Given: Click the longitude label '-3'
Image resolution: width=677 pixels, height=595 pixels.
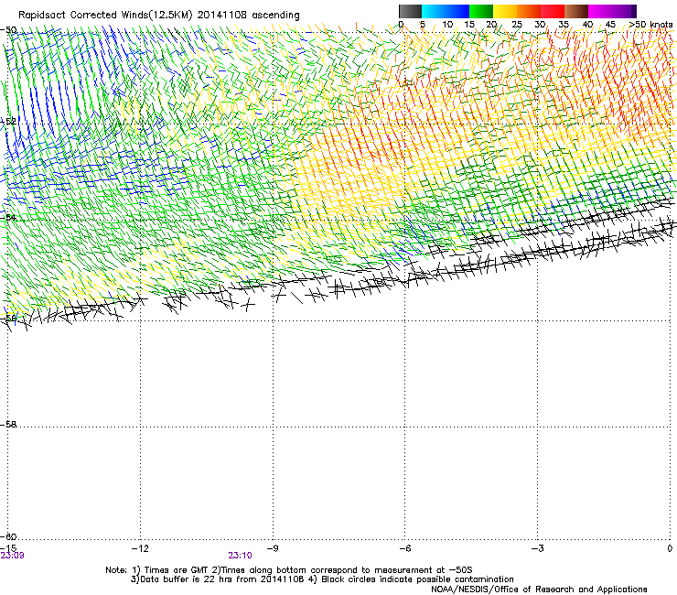Looking at the screenshot, I should tap(537, 548).
